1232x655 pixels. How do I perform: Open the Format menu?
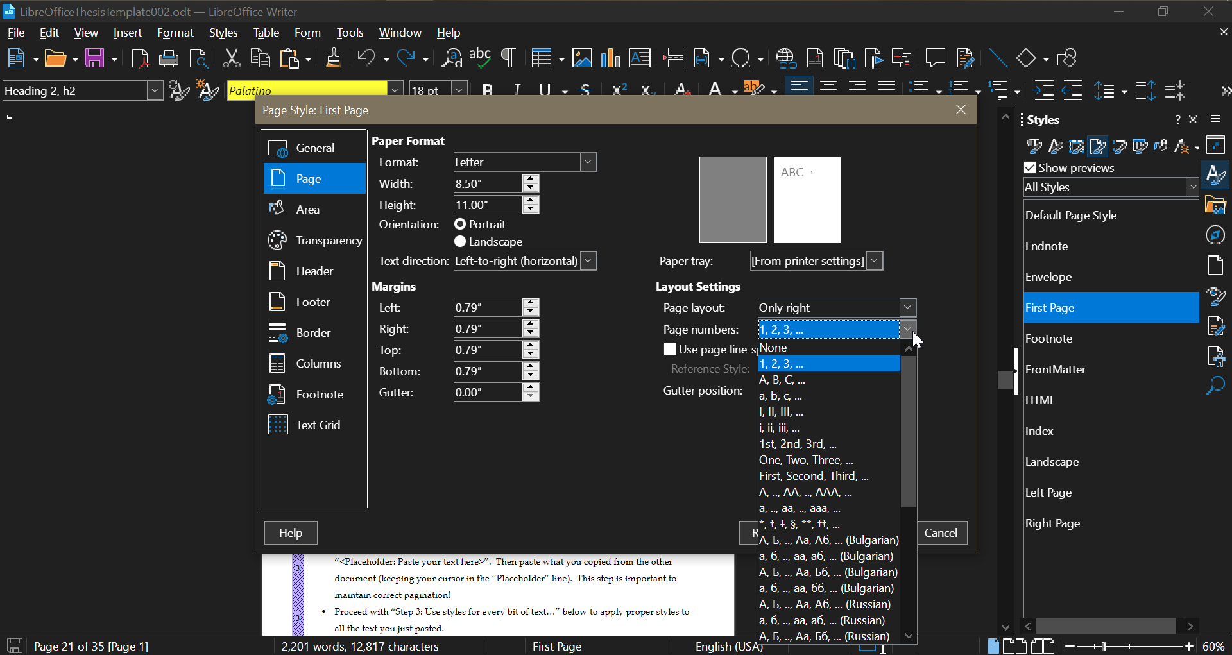pyautogui.click(x=175, y=33)
